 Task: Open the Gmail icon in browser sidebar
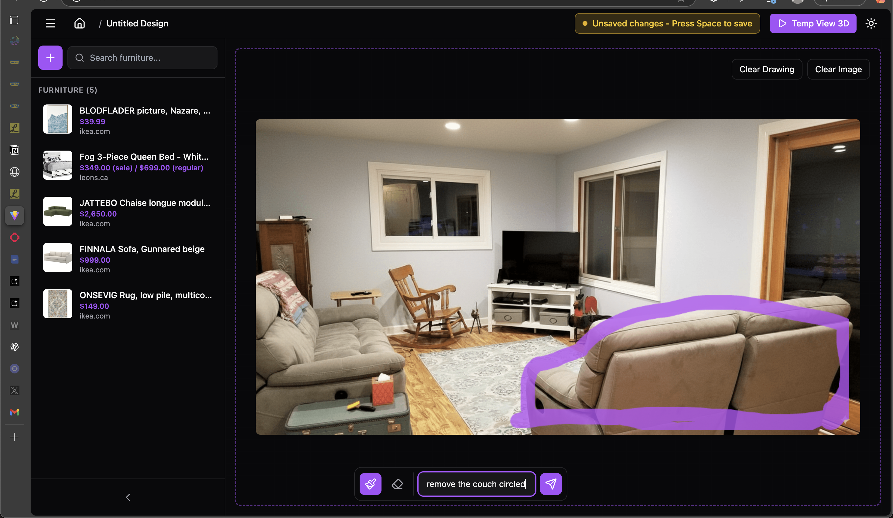[15, 412]
